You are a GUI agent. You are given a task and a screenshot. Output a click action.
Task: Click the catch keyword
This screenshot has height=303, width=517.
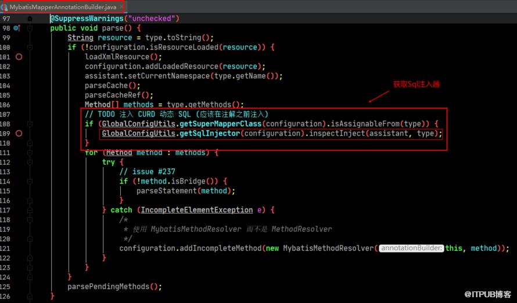tap(121, 210)
